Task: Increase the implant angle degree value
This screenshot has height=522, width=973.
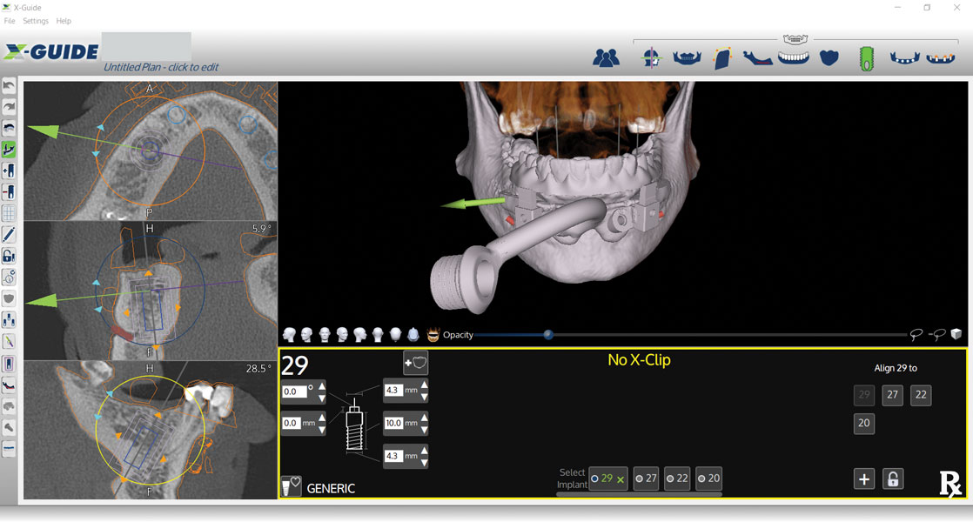Action: (x=322, y=386)
